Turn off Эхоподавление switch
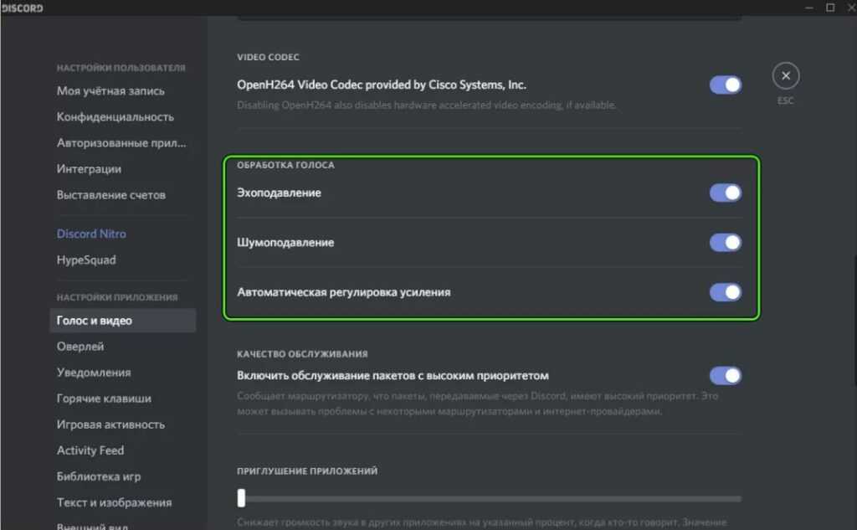The height and width of the screenshot is (530, 857). point(726,193)
